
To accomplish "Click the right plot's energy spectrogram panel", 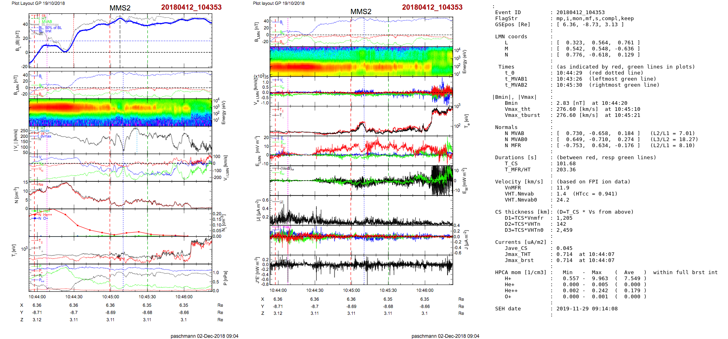I will tap(361, 61).
